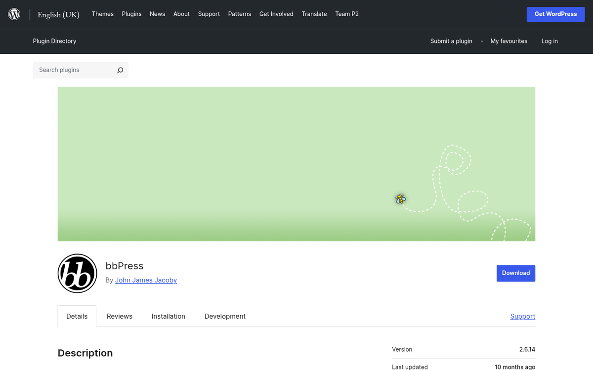The width and height of the screenshot is (593, 370).
Task: Open the Get Involved page
Action: point(276,14)
